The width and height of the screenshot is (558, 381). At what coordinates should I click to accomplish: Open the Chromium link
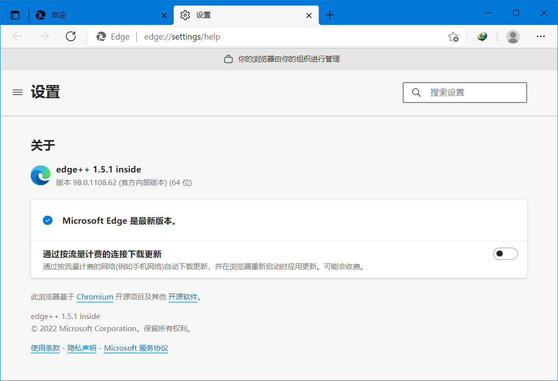(x=95, y=297)
